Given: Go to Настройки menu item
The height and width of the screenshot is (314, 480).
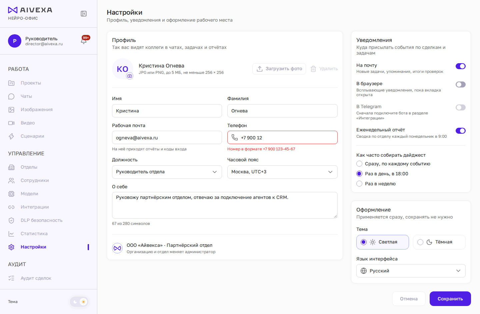Looking at the screenshot, I should (x=48, y=247).
